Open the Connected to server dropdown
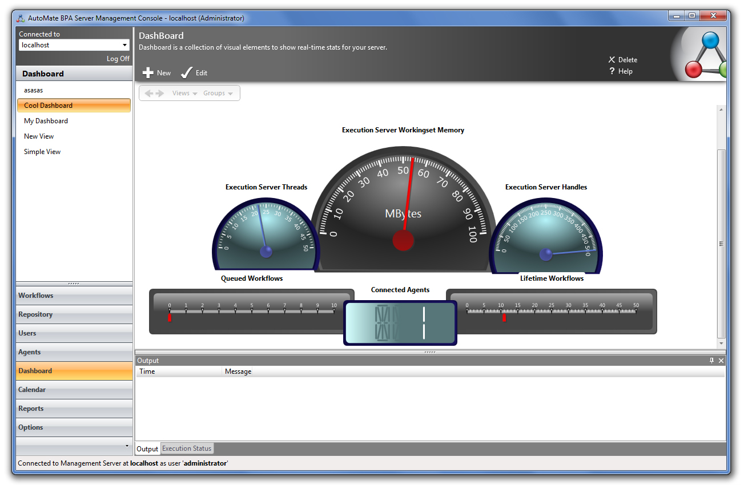 pyautogui.click(x=125, y=45)
